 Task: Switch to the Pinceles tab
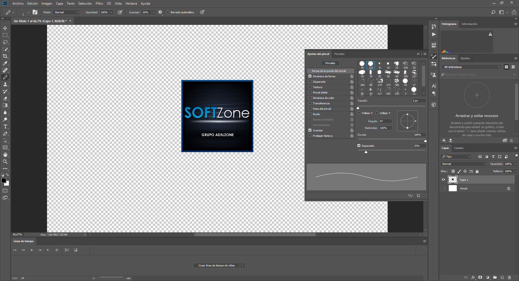(x=339, y=54)
